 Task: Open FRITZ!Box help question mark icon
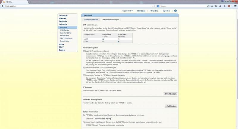click(x=176, y=11)
